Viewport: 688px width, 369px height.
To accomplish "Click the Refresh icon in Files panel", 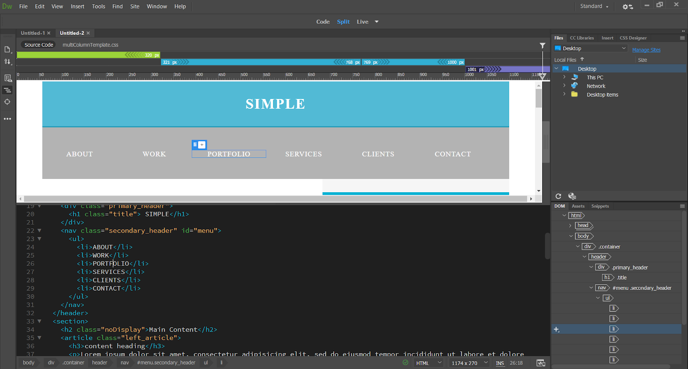I will [558, 196].
